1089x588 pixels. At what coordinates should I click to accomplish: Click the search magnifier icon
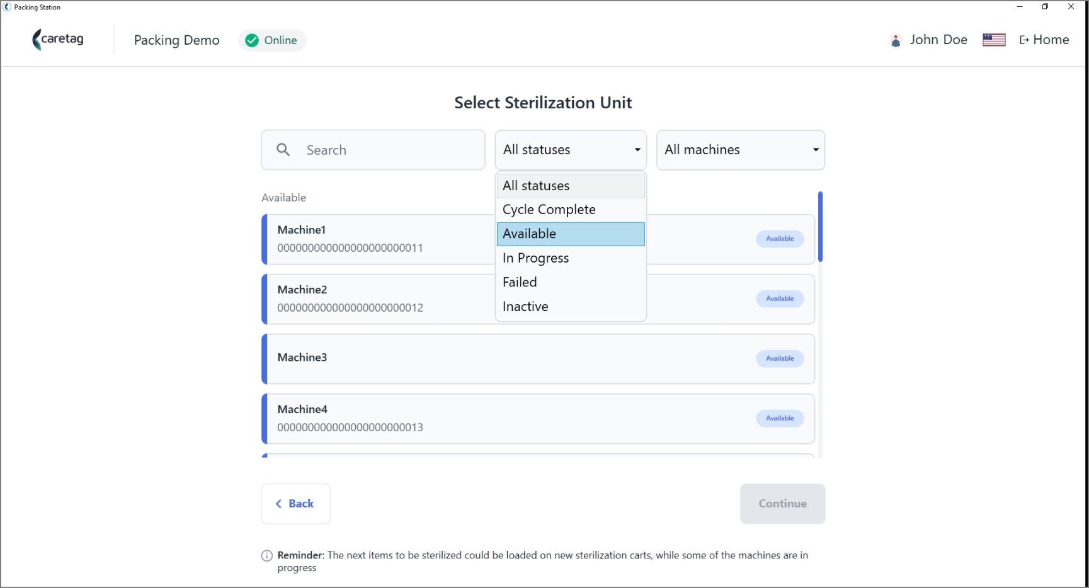[283, 149]
